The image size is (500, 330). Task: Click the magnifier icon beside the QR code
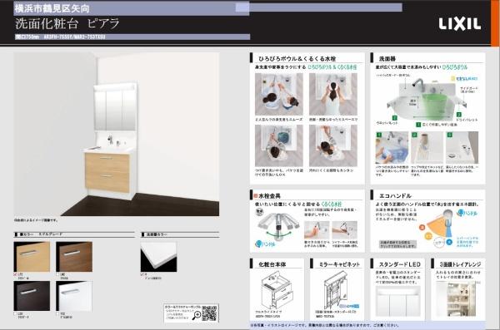(x=197, y=315)
